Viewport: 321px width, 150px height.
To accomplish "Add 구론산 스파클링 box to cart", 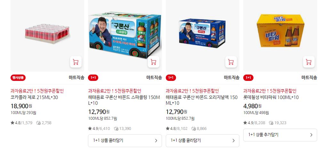I will (x=153, y=62).
